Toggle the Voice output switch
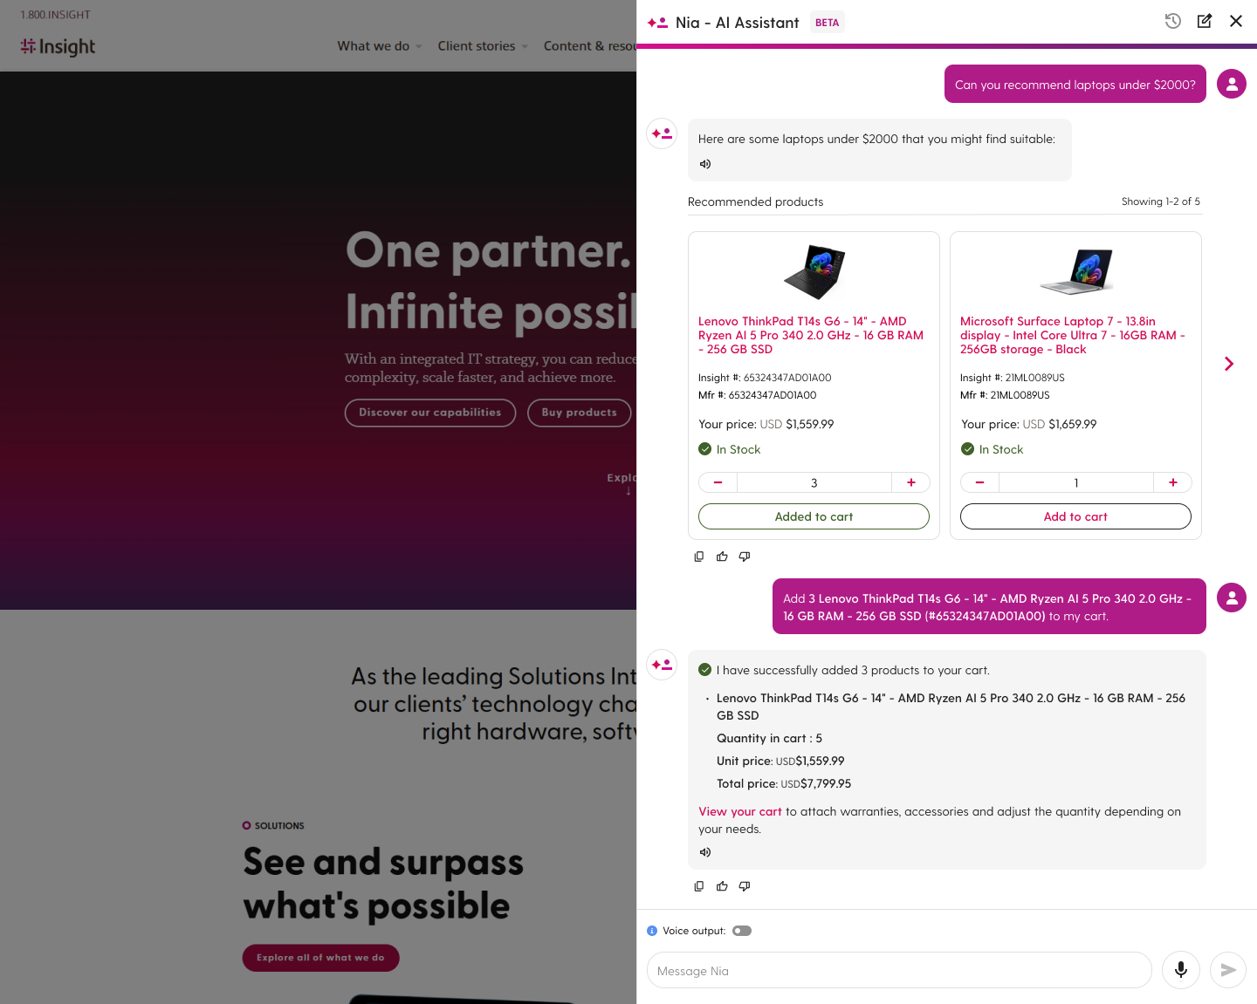This screenshot has width=1257, height=1004. click(x=742, y=931)
